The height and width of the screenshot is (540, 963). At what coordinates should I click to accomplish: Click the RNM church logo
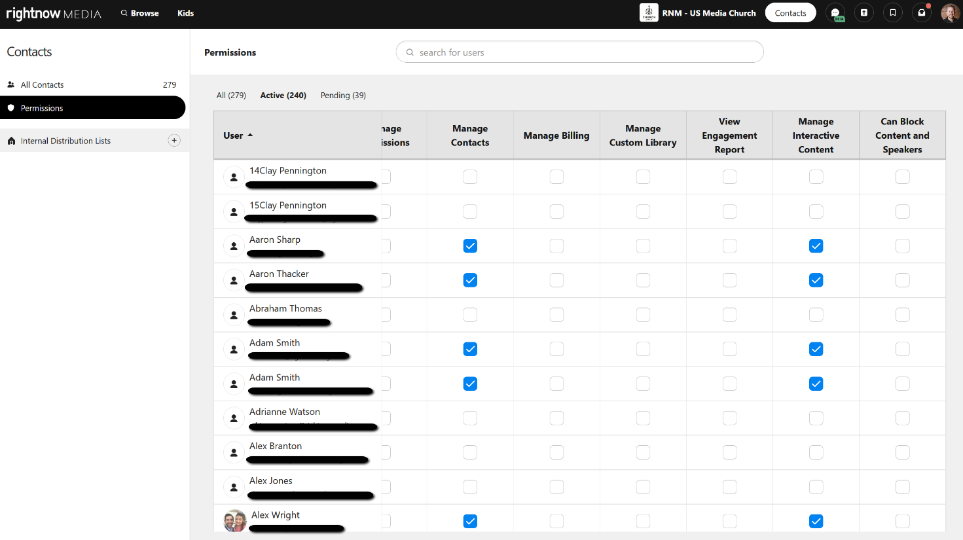[649, 12]
